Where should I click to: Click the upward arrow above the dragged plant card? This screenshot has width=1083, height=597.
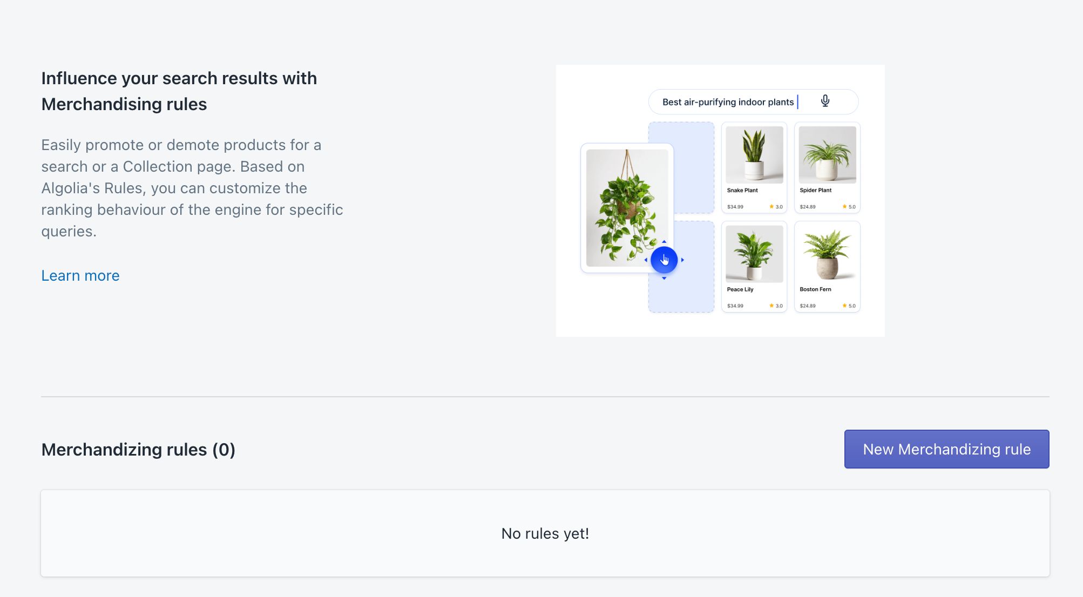coord(664,241)
